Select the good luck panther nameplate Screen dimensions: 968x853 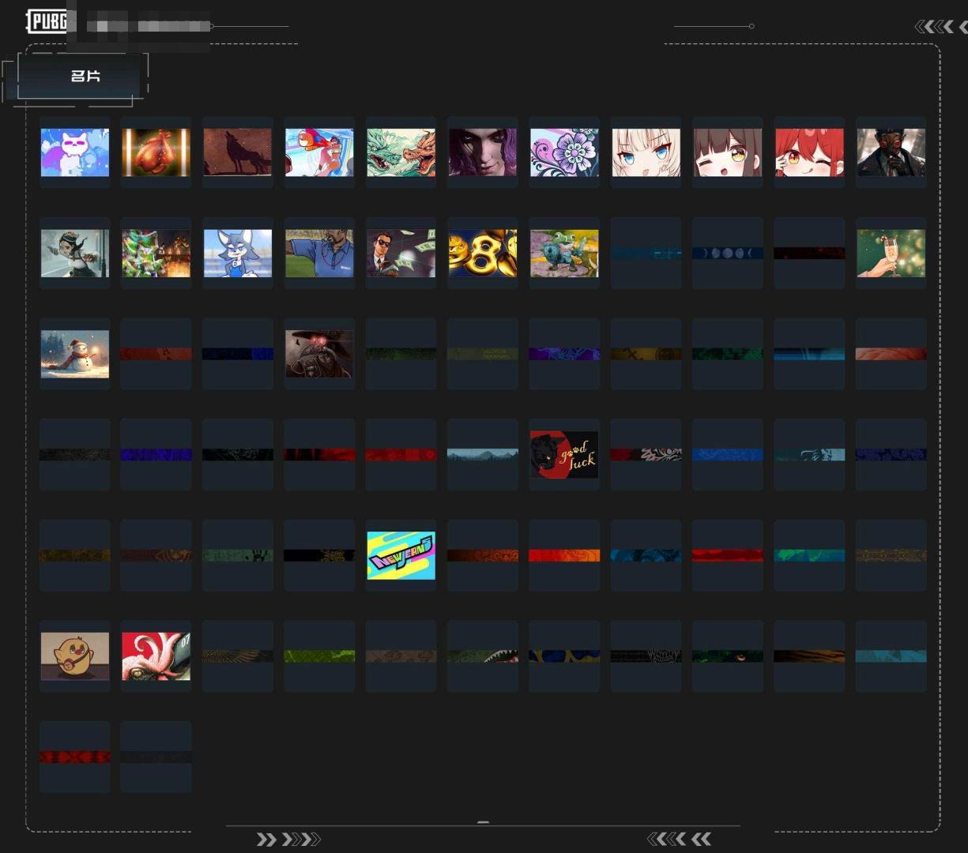(564, 455)
